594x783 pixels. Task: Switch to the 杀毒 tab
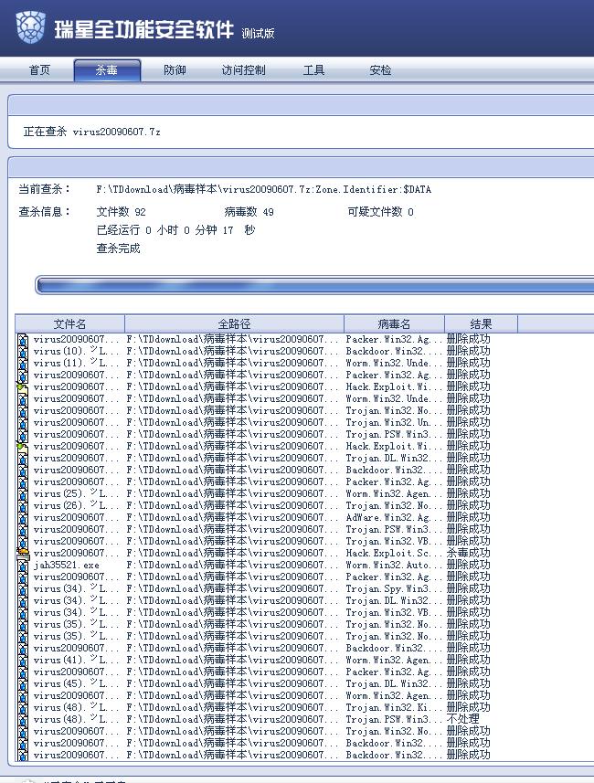pos(107,70)
